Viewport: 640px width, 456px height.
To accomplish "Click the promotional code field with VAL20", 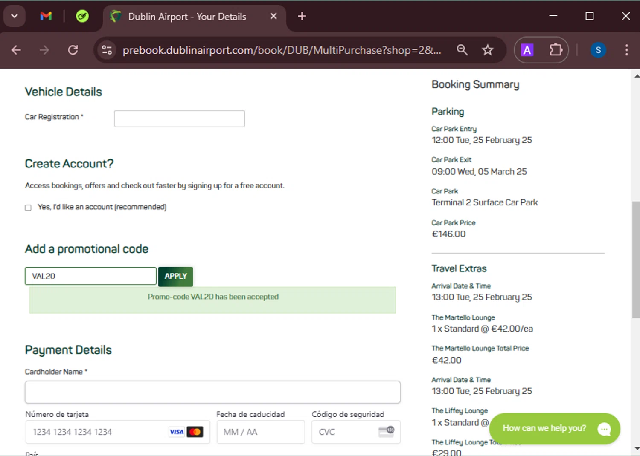I will (x=90, y=276).
